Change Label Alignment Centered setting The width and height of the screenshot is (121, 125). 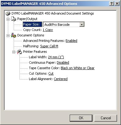point(61,79)
